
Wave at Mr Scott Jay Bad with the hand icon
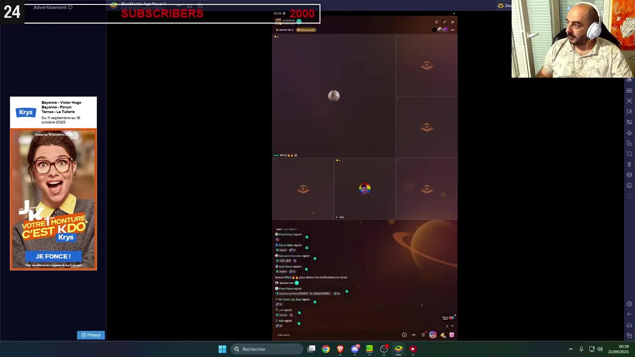coord(315,301)
